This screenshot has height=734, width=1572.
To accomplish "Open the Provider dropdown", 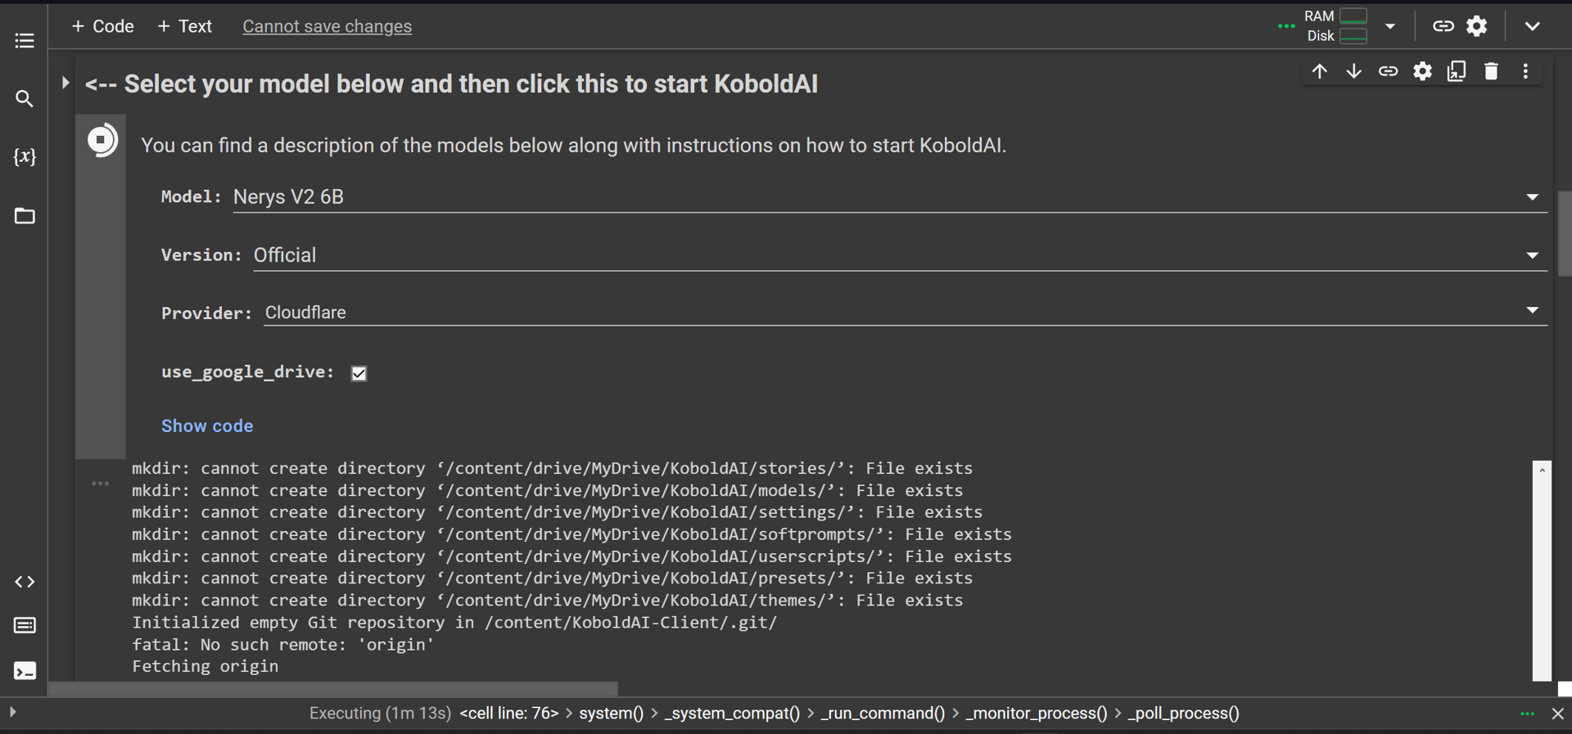I will pos(904,313).
